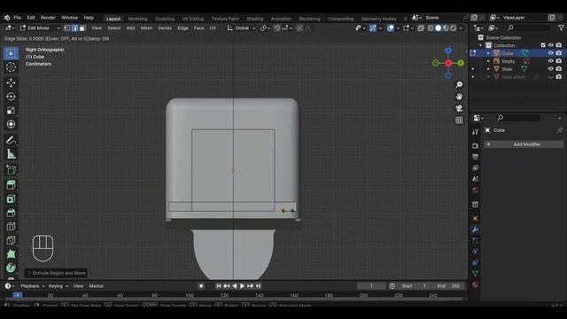
Task: Expand the Extrude Region and Move panel
Action: [x=57, y=273]
